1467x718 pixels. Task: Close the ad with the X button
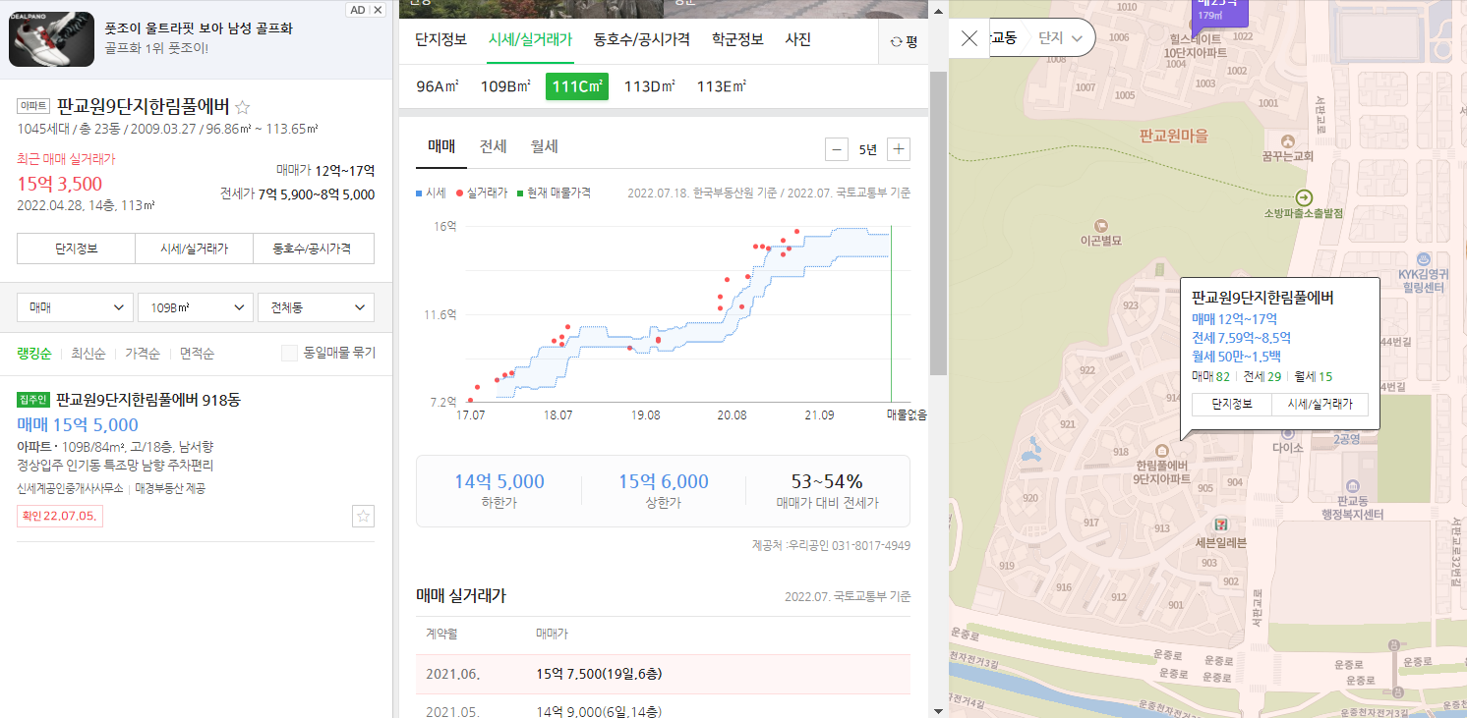point(379,10)
